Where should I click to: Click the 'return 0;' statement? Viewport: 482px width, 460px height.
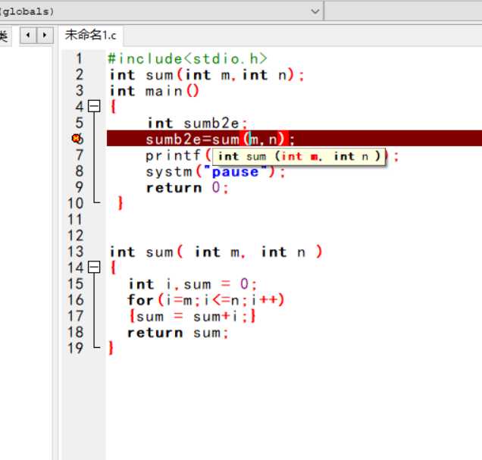point(187,188)
